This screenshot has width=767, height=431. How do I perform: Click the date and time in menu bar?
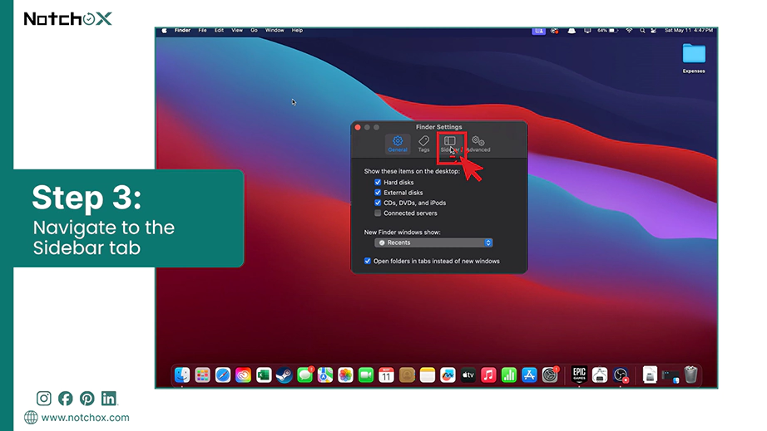(688, 30)
